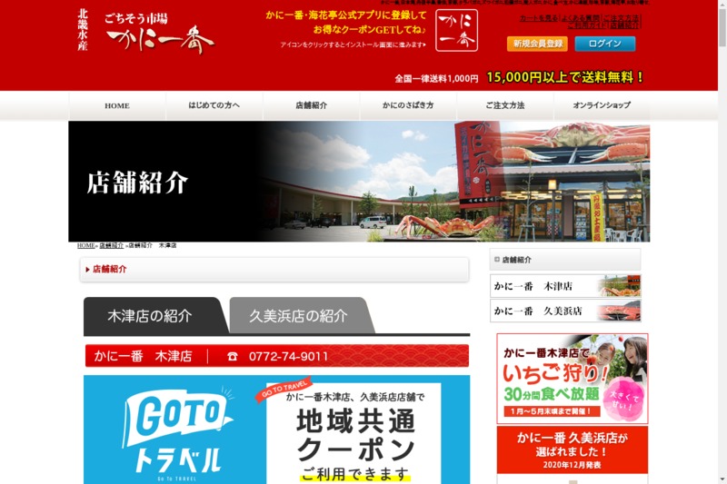
Task: Click the telephone icon beside 0772-74-9011
Action: tap(233, 357)
